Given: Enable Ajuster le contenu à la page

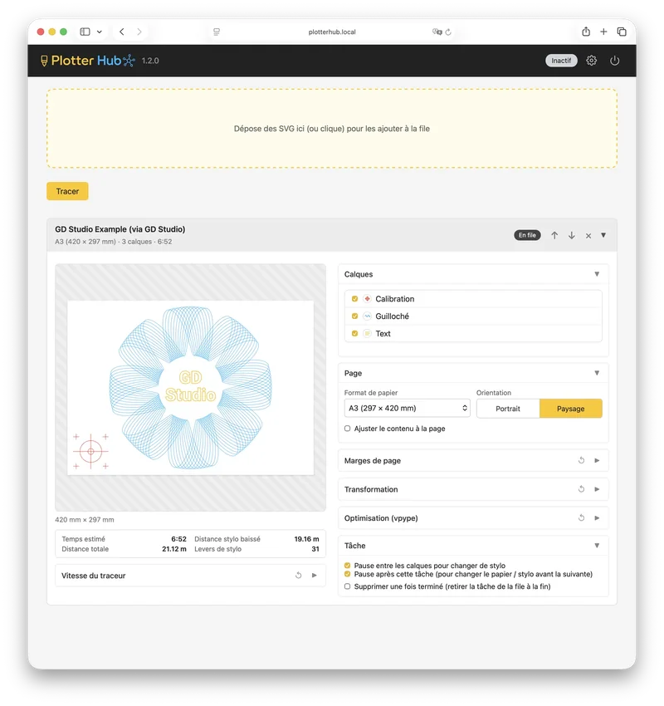Looking at the screenshot, I should coord(347,429).
